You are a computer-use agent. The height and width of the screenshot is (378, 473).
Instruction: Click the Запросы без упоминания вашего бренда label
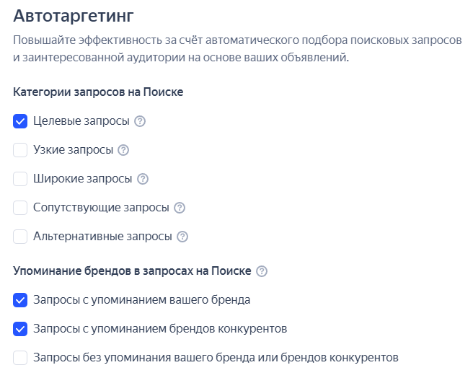pyautogui.click(x=216, y=358)
